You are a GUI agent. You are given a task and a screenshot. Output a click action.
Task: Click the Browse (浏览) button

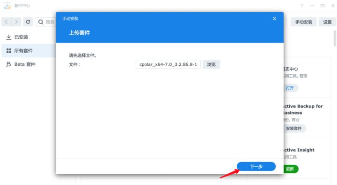[211, 64]
